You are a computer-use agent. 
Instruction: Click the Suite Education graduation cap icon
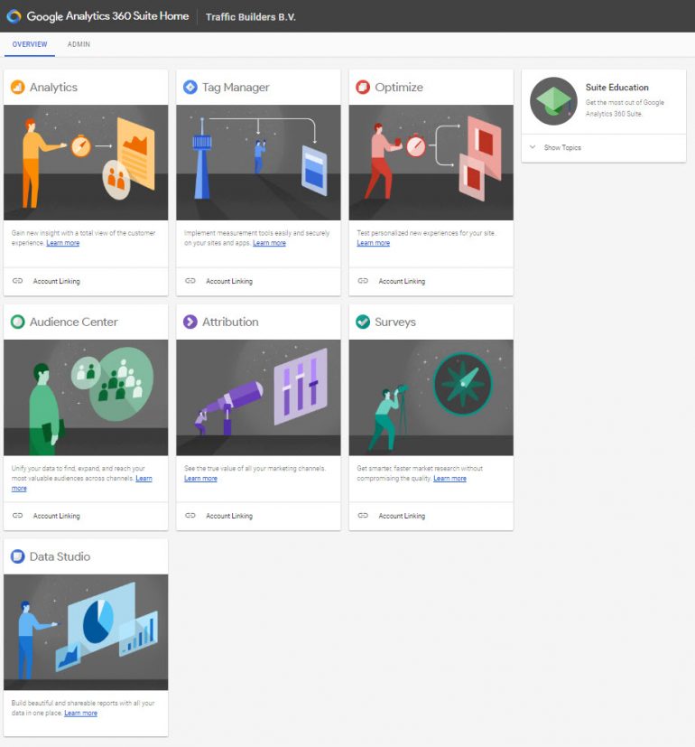[553, 101]
